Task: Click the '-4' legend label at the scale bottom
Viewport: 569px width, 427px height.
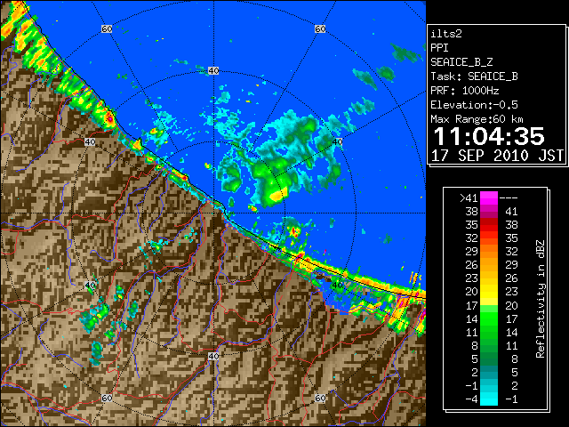Action: 471,399
